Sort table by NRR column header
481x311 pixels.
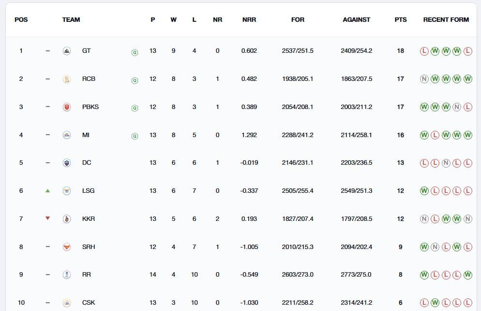[249, 20]
